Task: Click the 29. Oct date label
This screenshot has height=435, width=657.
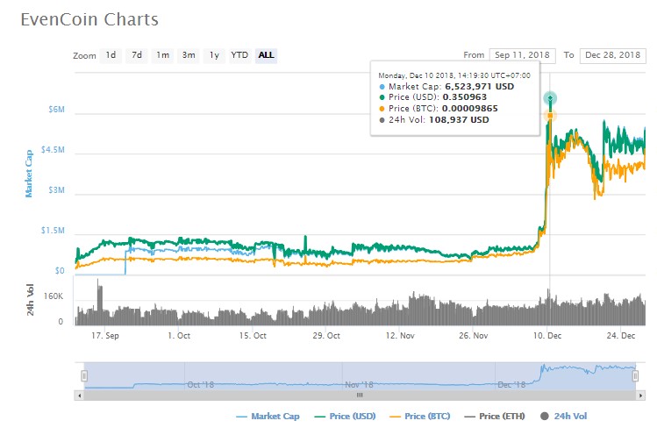Action: [326, 336]
